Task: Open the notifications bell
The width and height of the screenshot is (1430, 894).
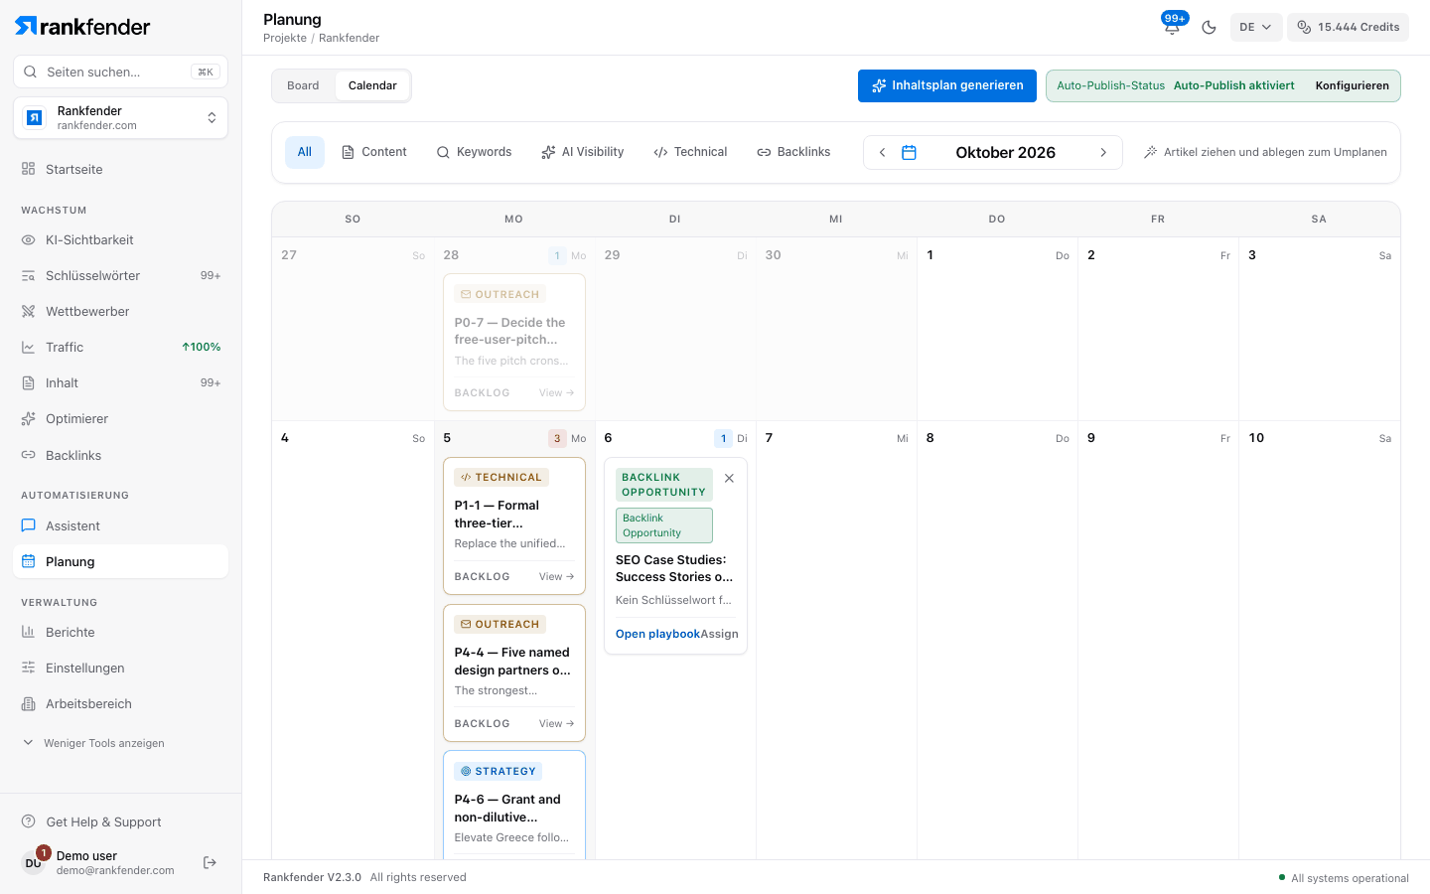Action: click(1172, 27)
